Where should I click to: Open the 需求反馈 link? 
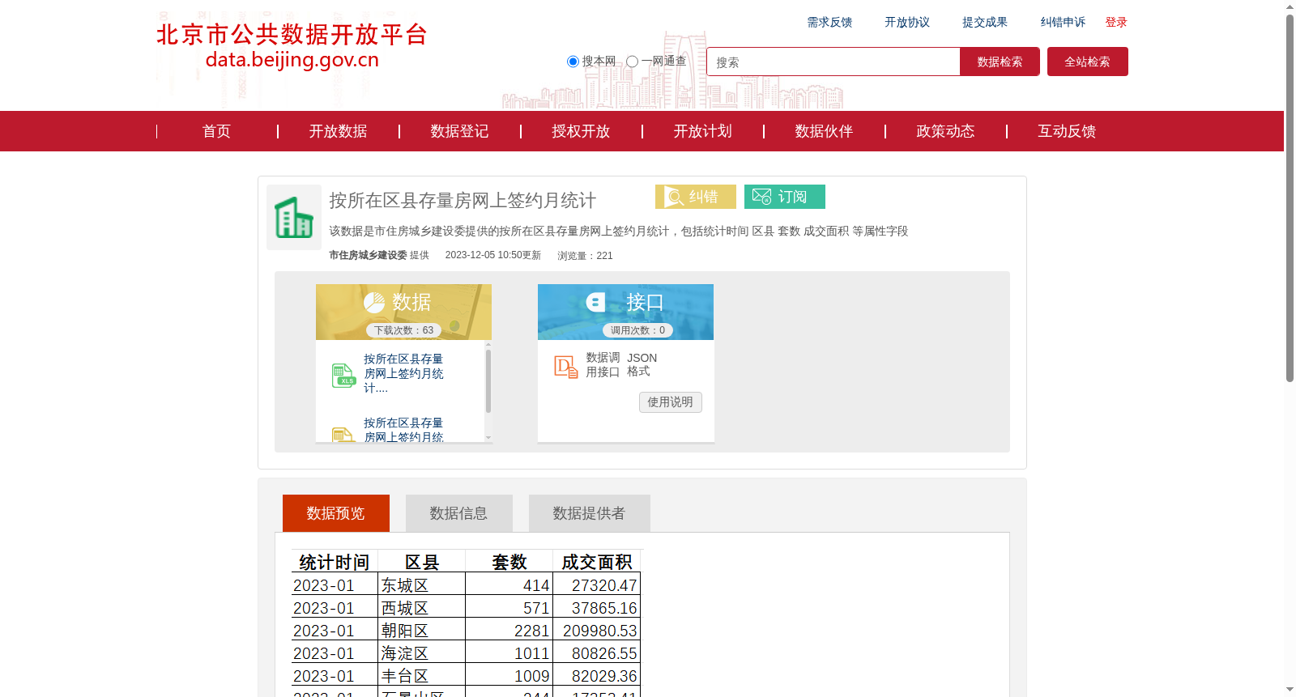[829, 23]
